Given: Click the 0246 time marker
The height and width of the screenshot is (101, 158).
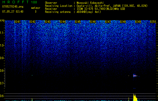Looking at the screenshot, I should [93, 22].
